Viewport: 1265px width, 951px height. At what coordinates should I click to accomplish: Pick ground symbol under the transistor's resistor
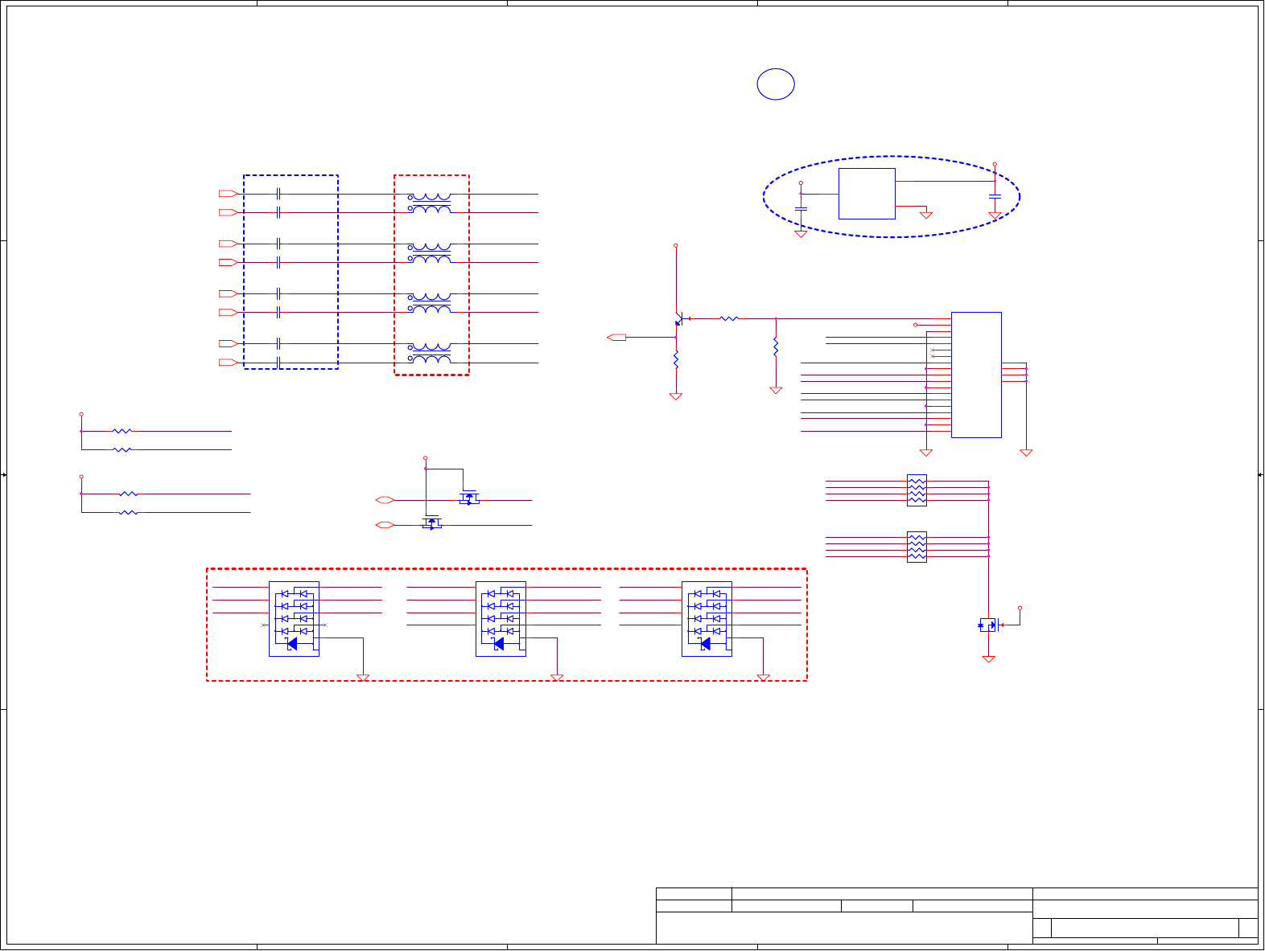676,396
